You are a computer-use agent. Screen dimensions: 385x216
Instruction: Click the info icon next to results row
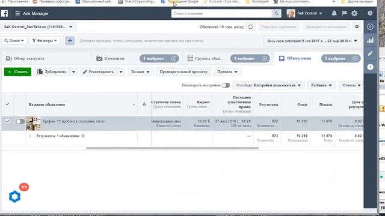coord(83,136)
